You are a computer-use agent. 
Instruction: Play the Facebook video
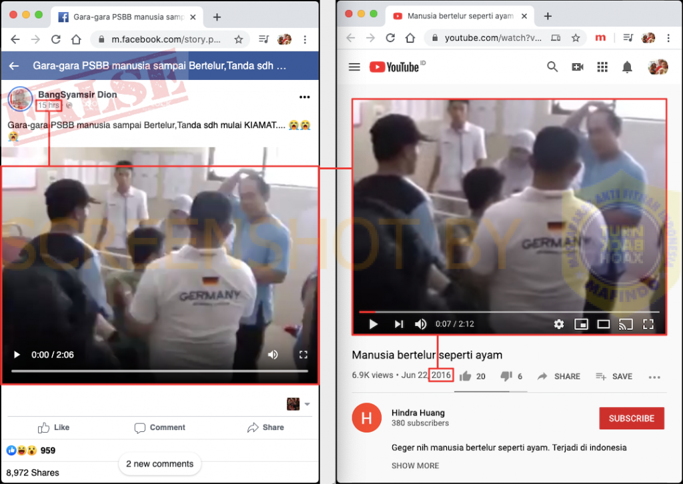(17, 355)
